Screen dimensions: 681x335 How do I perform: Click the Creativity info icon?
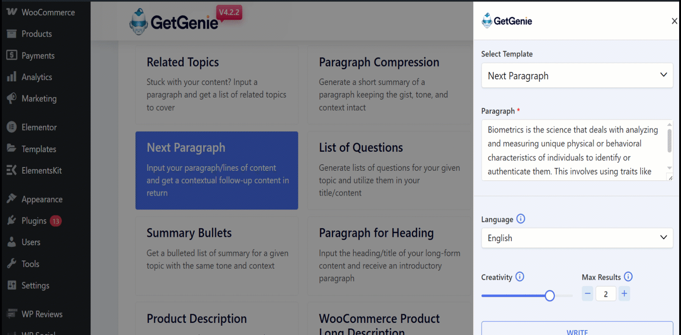point(520,277)
